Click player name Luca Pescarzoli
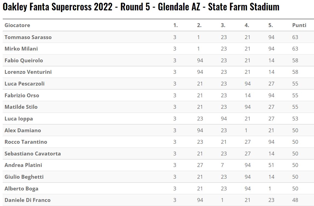 24,84
